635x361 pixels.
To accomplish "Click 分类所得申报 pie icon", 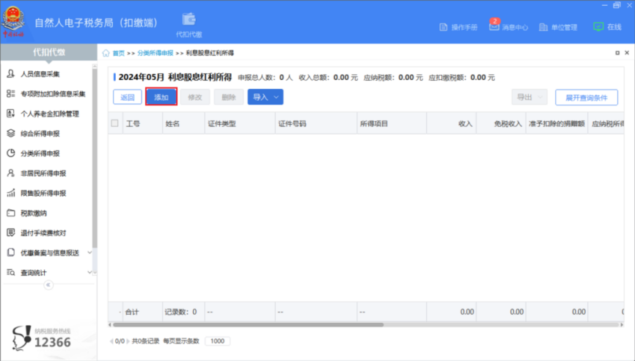I will pos(11,153).
